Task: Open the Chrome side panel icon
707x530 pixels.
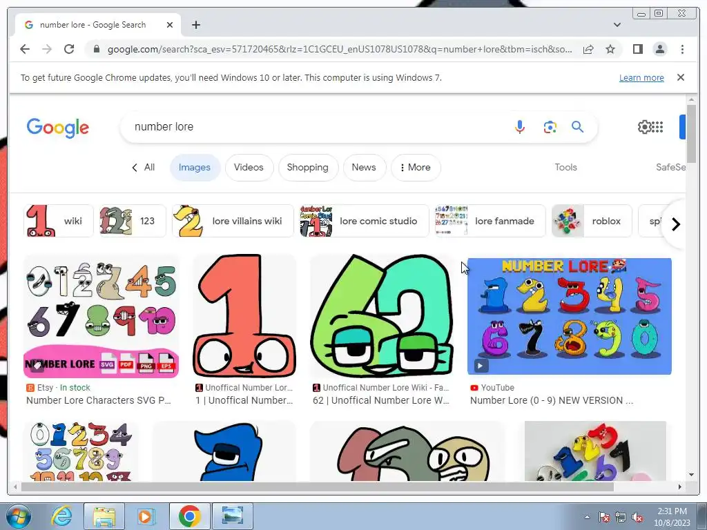Action: point(637,49)
